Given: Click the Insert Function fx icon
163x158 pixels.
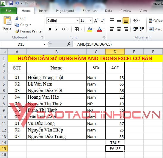Looking at the screenshot, I should pyautogui.click(x=69, y=44).
